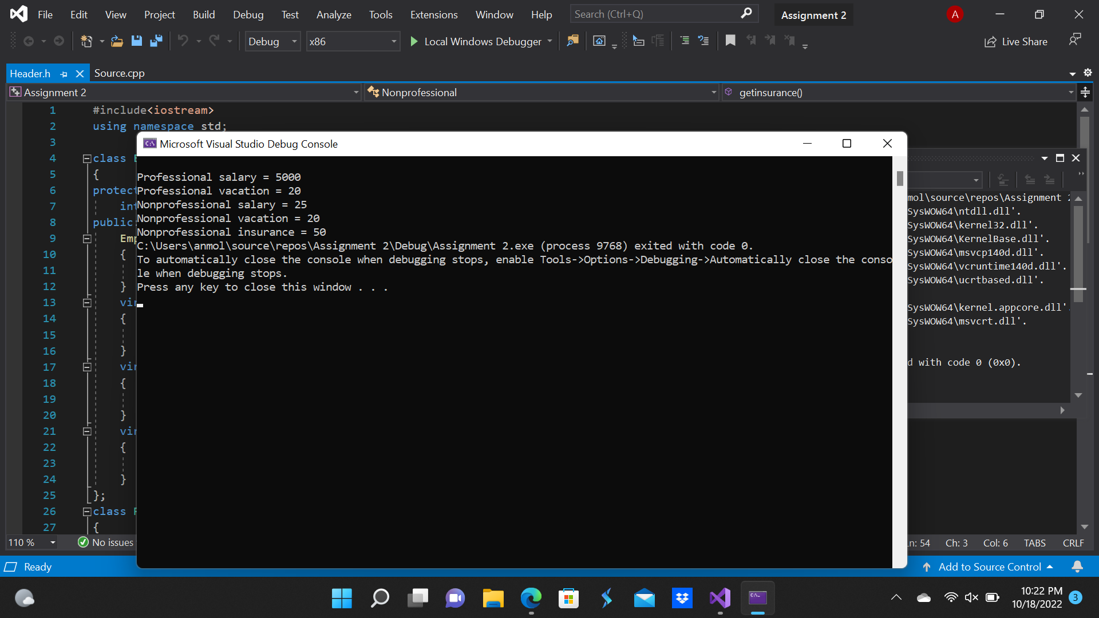Open the Debug configuration dropdown

(x=273, y=41)
